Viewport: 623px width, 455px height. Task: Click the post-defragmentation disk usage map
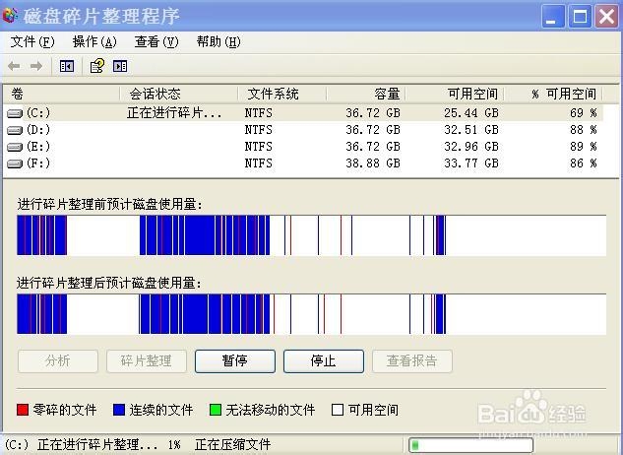click(x=311, y=314)
